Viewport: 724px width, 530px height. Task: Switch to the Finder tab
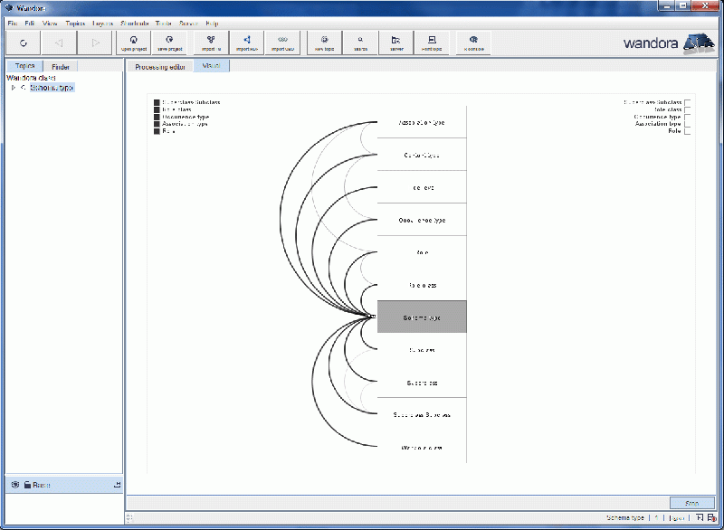click(x=60, y=65)
